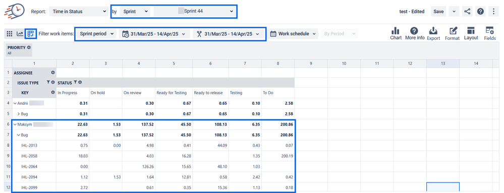Click the Format toolbar icon
Viewport: 504px width, 193px height.
click(452, 34)
